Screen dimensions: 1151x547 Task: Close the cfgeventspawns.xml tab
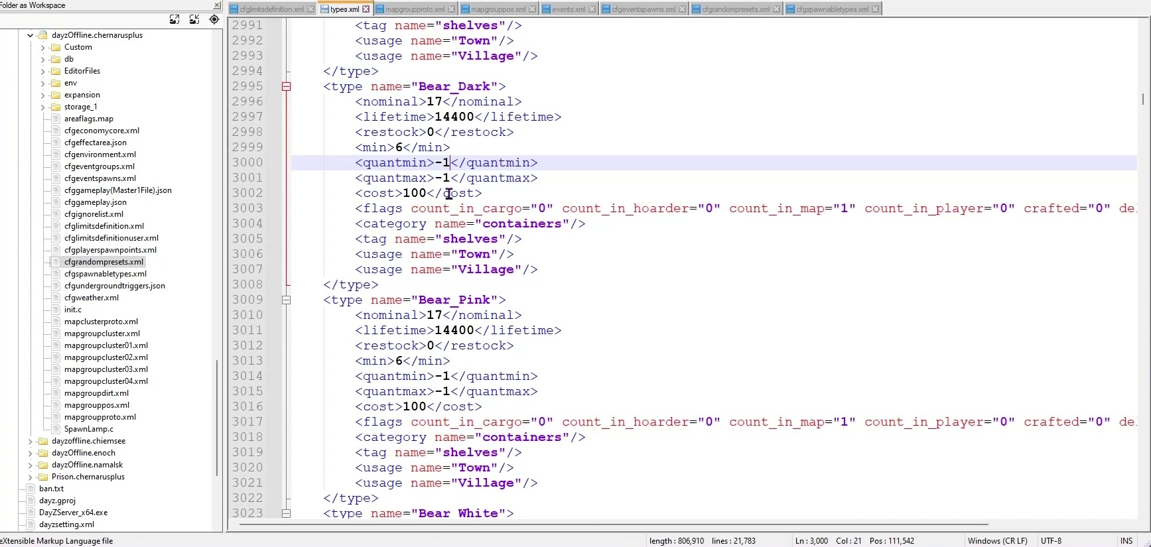(x=683, y=9)
